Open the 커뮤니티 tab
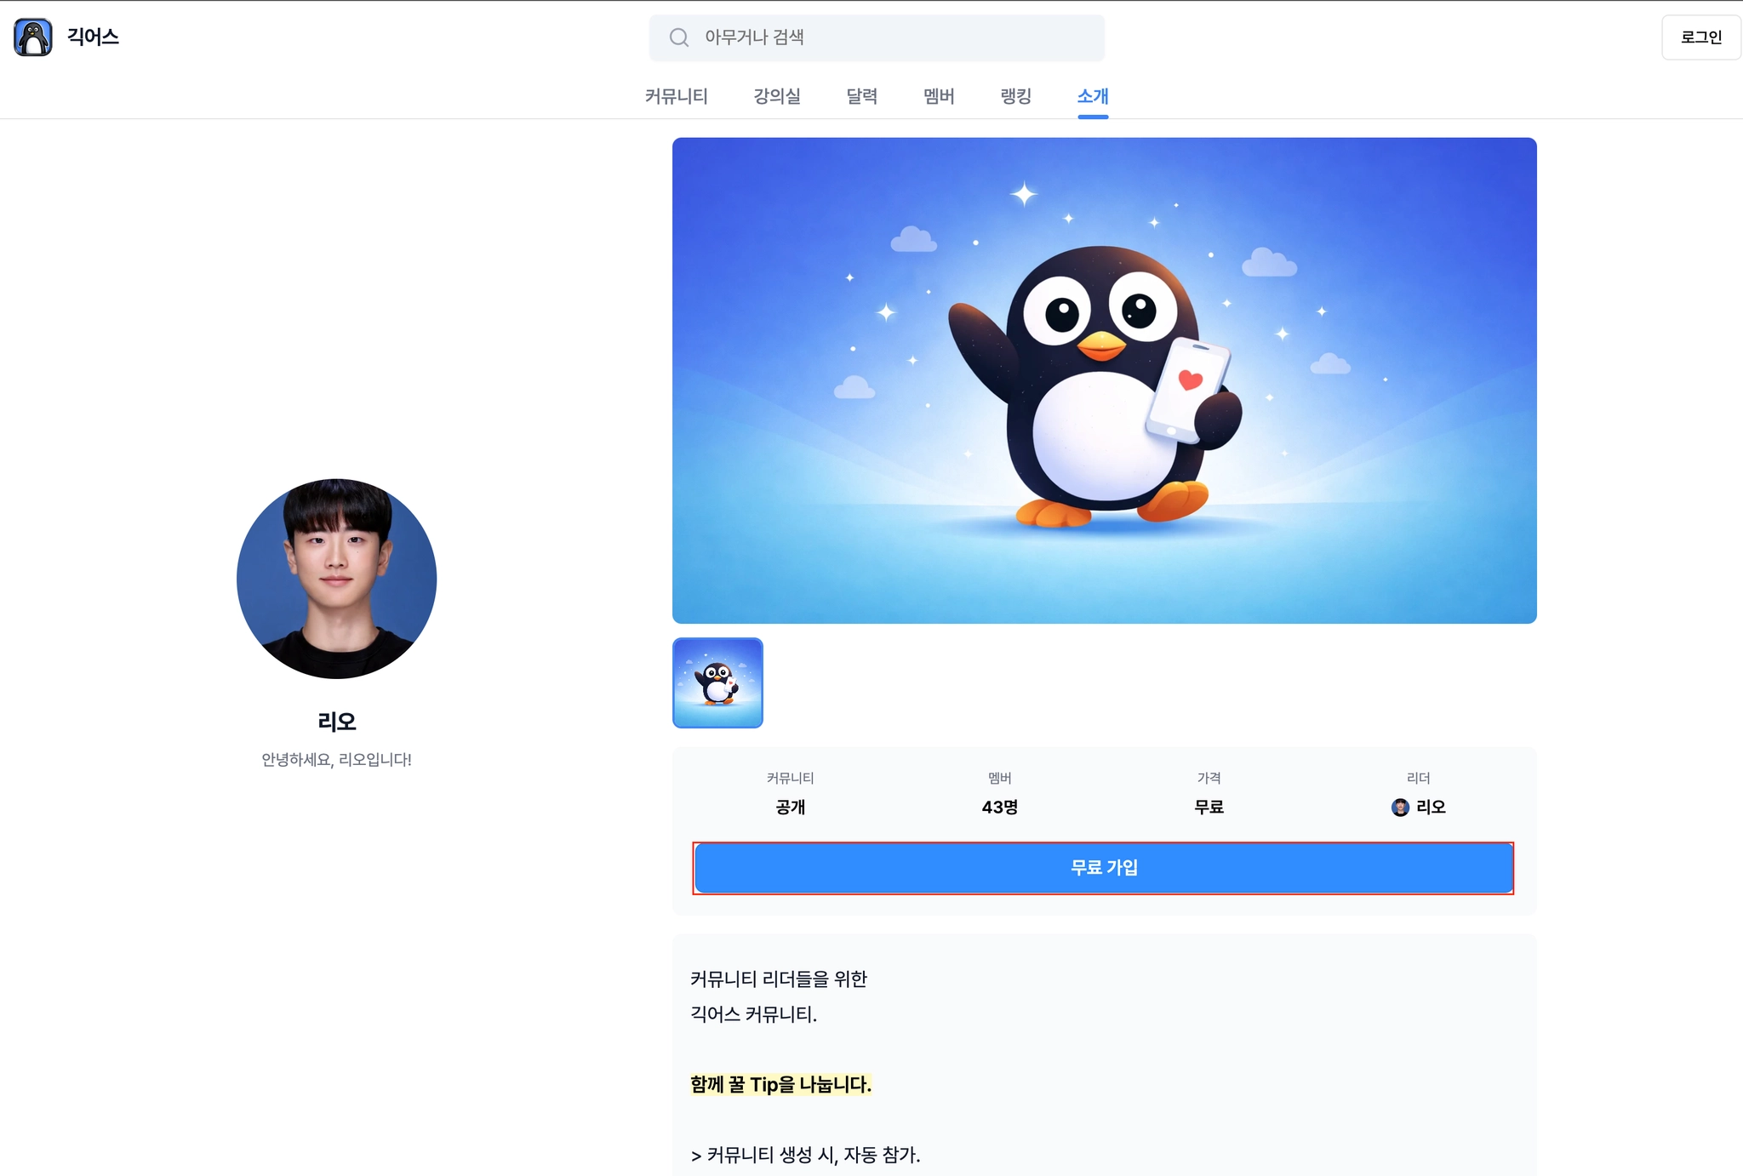 point(676,96)
